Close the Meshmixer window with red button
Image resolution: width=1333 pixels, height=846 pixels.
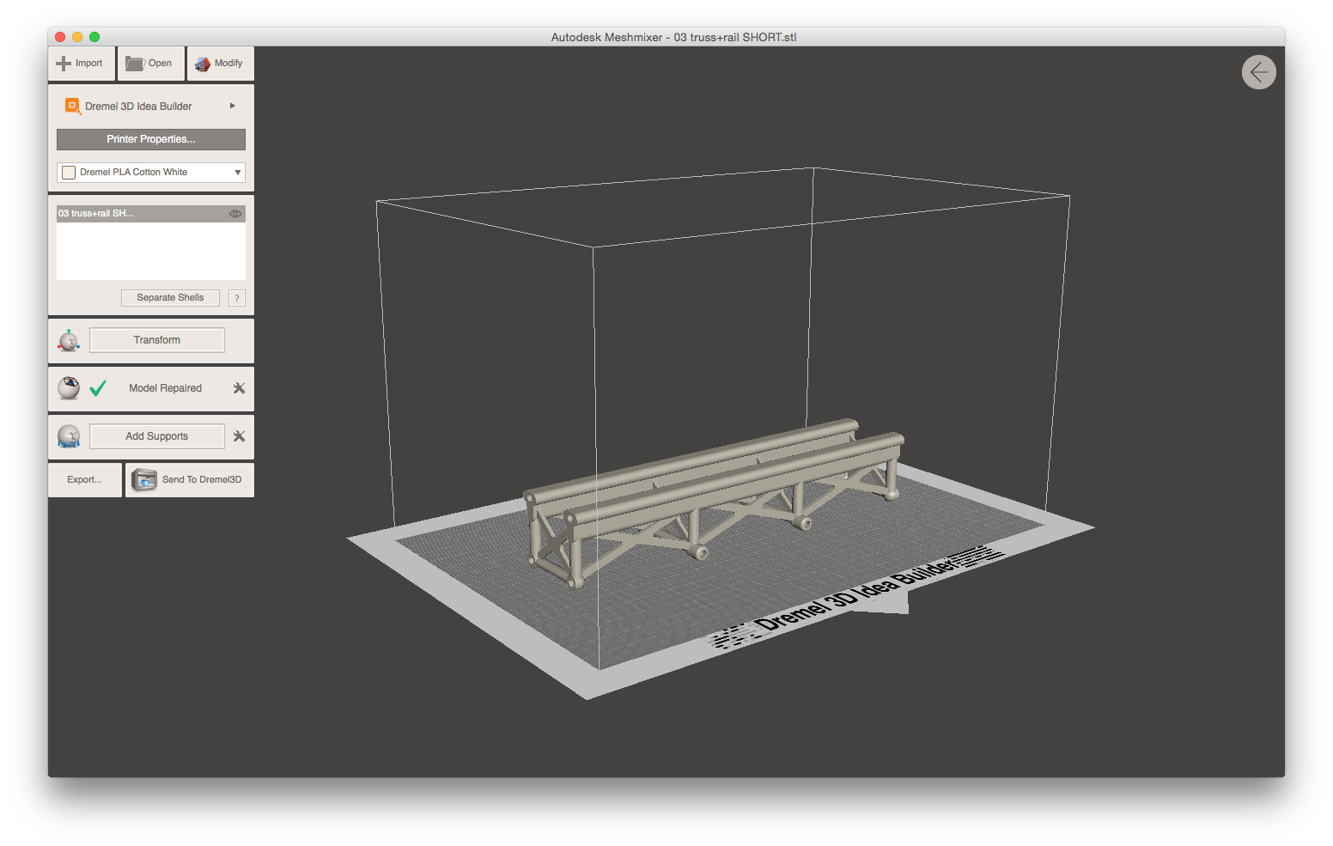click(60, 37)
